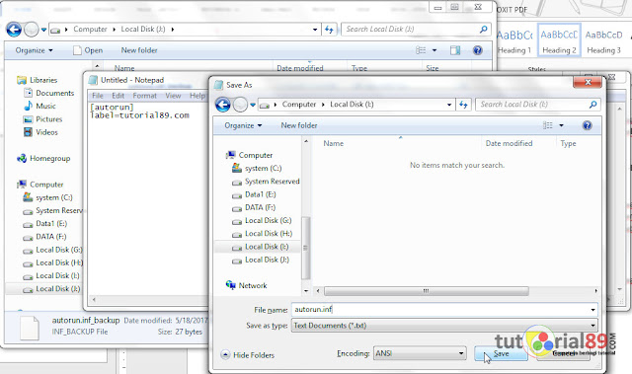Apply Heading 1 style in Word
The height and width of the screenshot is (374, 632).
[x=515, y=40]
